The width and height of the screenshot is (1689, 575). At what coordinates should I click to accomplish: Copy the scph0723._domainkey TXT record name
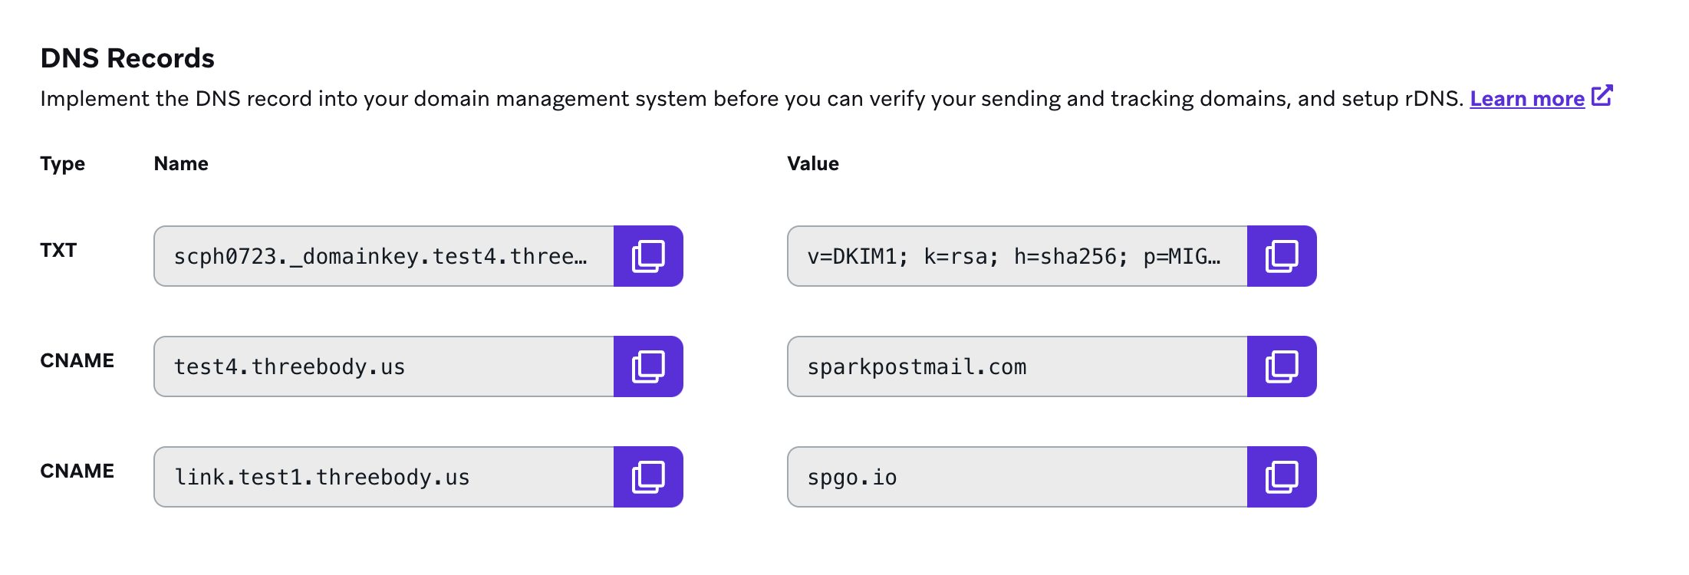point(648,256)
